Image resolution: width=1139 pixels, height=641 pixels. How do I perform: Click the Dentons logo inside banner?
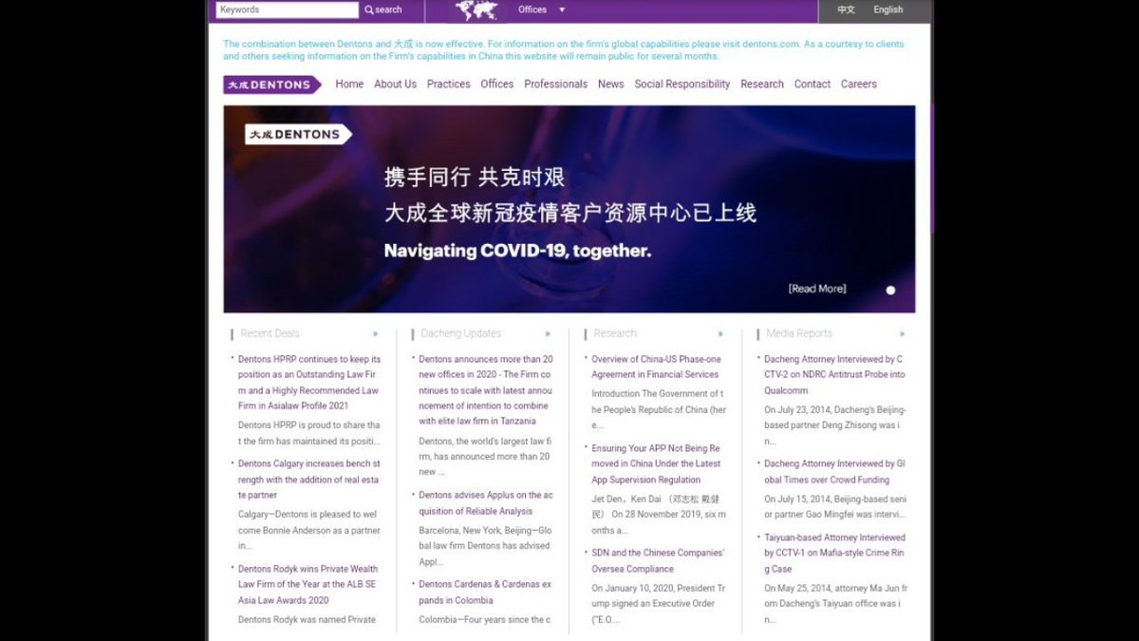[297, 135]
